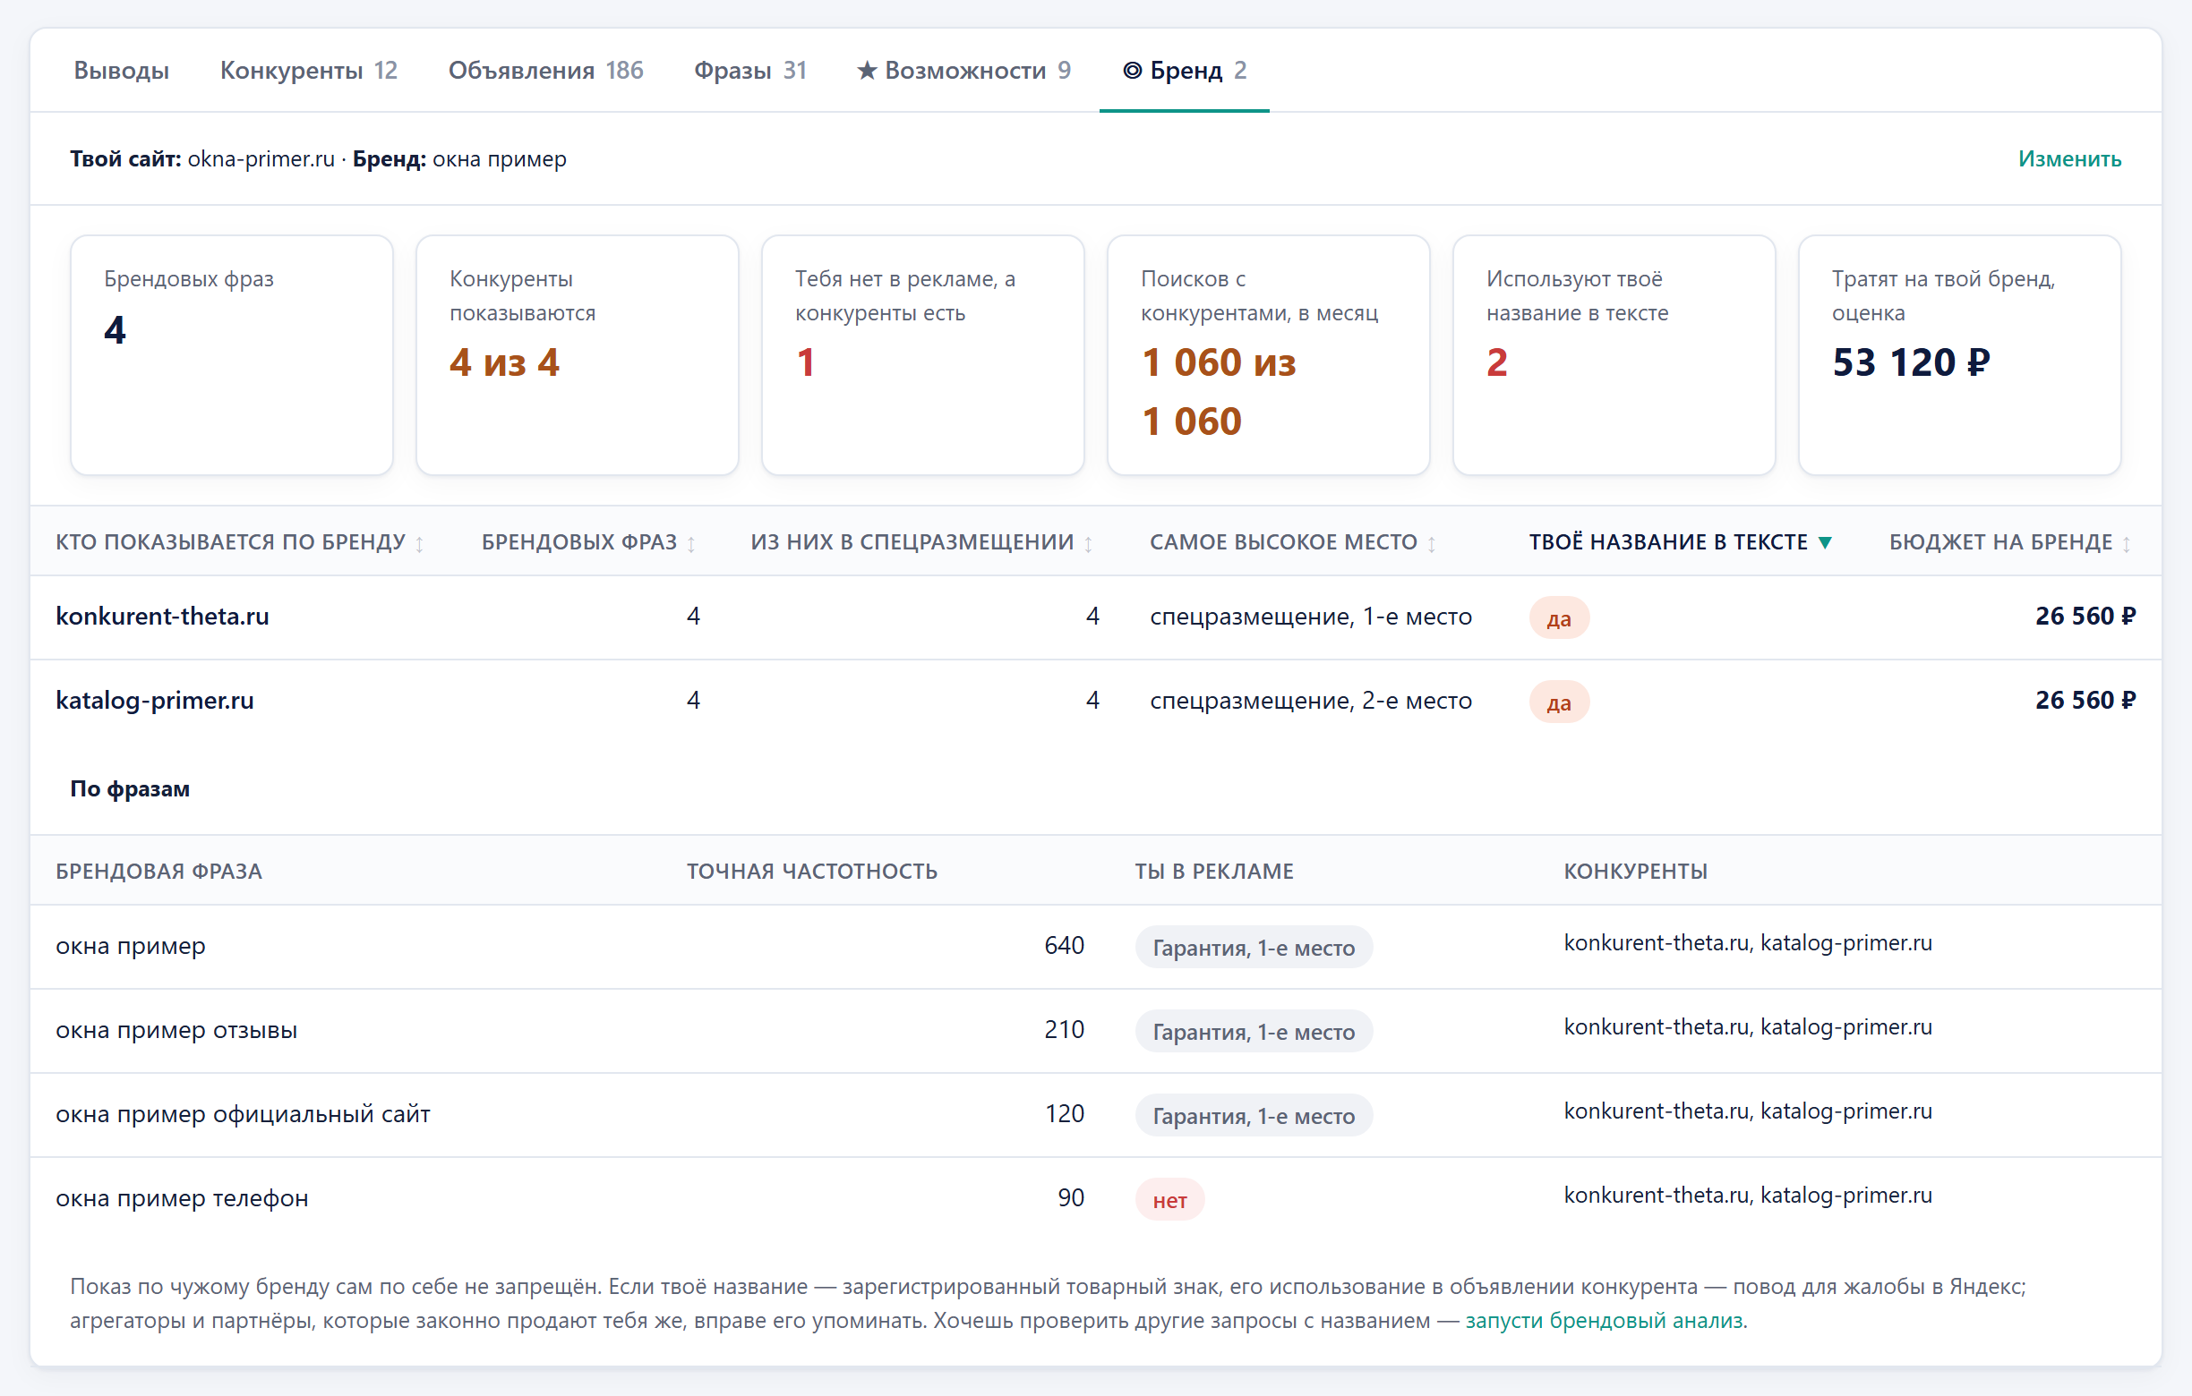The height and width of the screenshot is (1396, 2192).
Task: Click the Используют твоё название в тексте card
Action: 1614,354
